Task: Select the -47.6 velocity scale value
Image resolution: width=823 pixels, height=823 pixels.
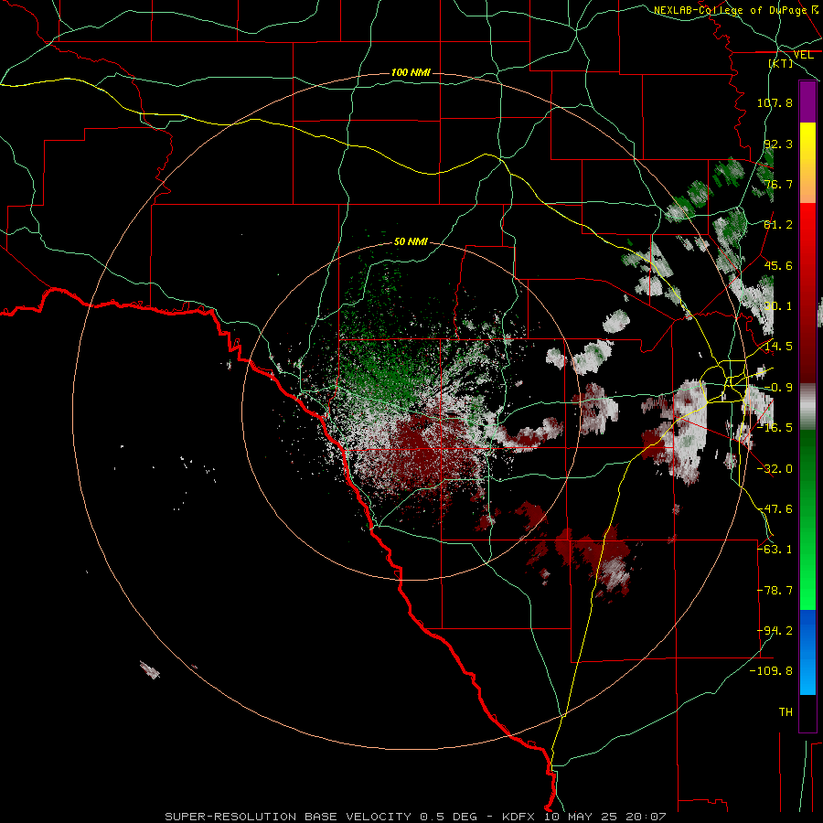Action: coord(775,509)
